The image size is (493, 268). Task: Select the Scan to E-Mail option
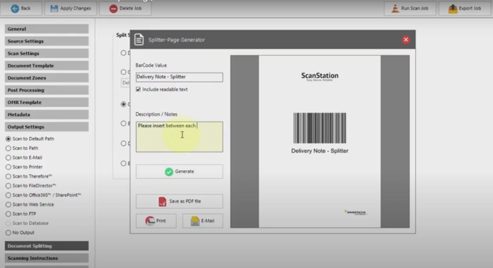24,158
